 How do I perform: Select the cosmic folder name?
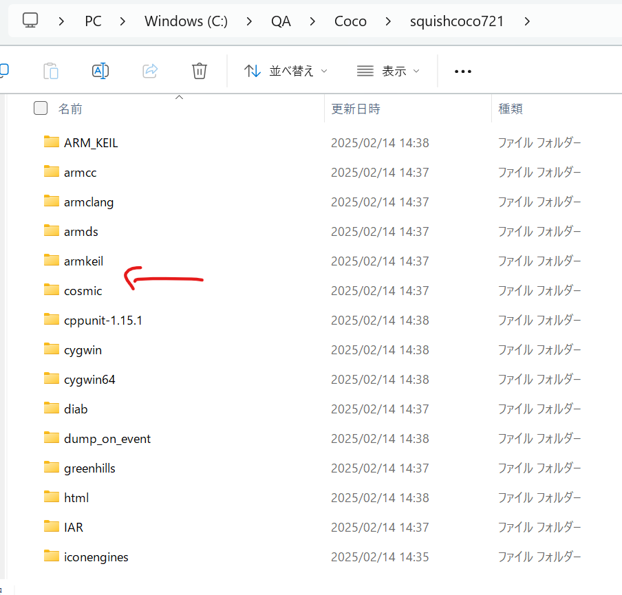[83, 291]
